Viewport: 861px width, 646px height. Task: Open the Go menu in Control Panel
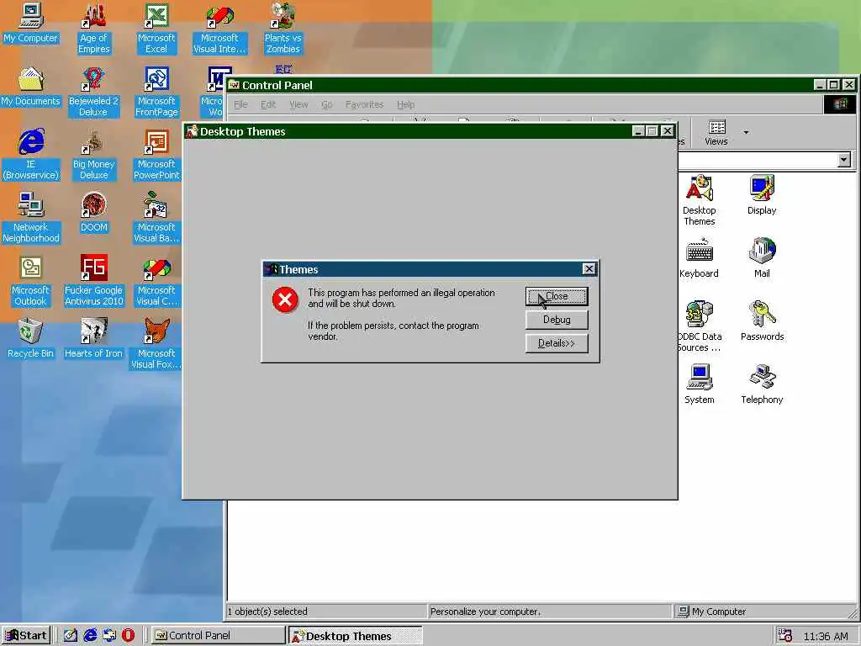327,104
